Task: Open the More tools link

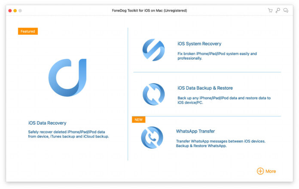Action: (271, 171)
